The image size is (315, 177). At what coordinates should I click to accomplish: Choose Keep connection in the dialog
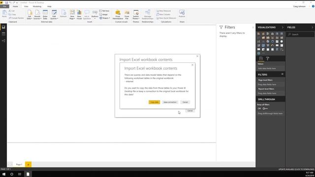click(170, 102)
